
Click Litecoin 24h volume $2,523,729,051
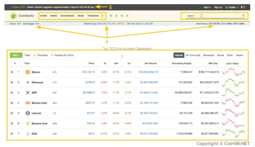click(x=149, y=113)
